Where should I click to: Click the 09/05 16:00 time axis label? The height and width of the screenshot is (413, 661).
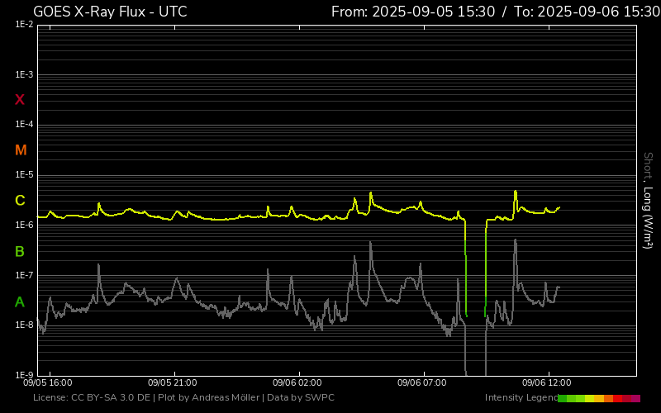pyautogui.click(x=48, y=383)
